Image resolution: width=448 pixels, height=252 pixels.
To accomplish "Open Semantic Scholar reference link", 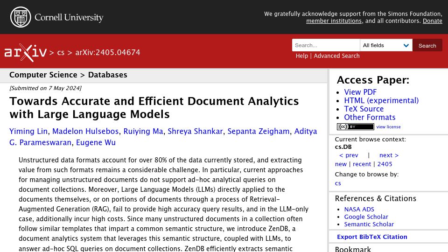I will 369,224.
